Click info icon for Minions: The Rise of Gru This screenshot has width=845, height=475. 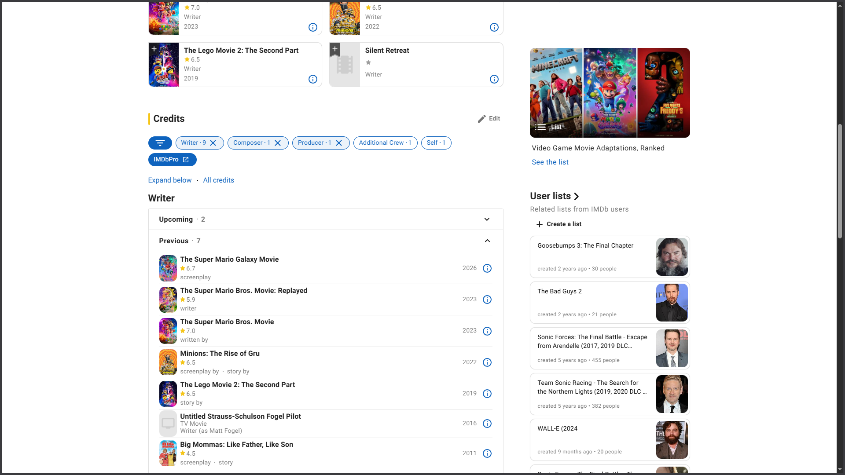click(487, 362)
